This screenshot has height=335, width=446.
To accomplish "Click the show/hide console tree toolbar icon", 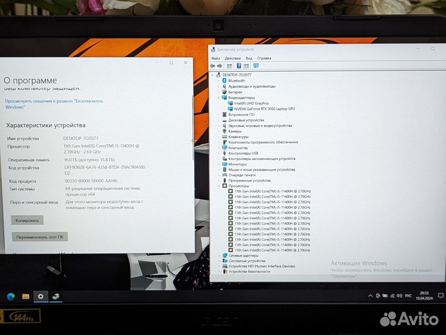I will pyautogui.click(x=230, y=66).
